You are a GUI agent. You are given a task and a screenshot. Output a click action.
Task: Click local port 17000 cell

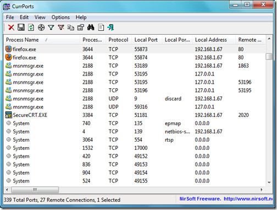(141, 148)
